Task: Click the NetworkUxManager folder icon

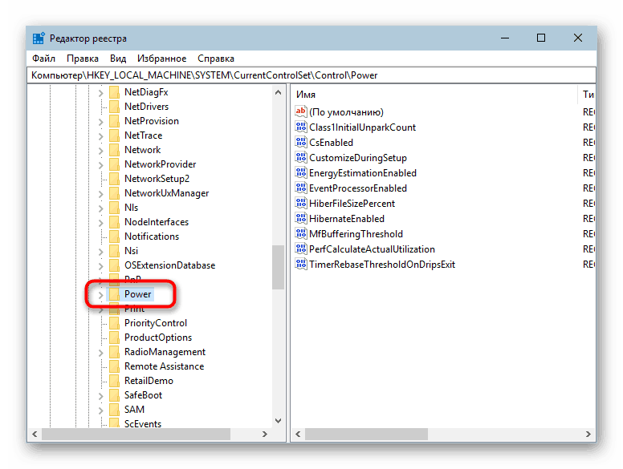Action: tap(114, 193)
